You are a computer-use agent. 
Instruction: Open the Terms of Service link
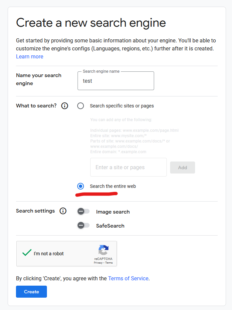click(128, 278)
